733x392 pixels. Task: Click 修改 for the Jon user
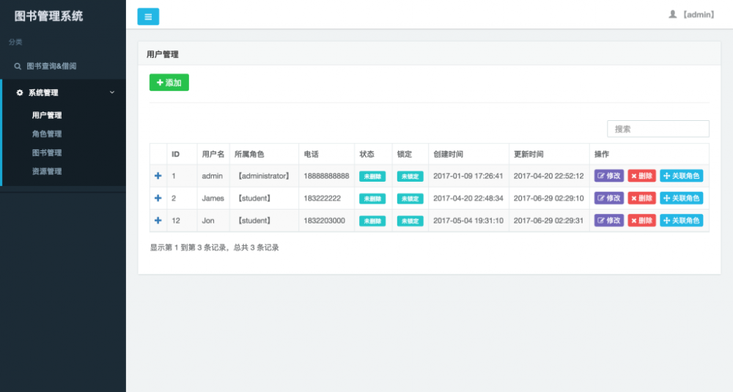tap(608, 221)
